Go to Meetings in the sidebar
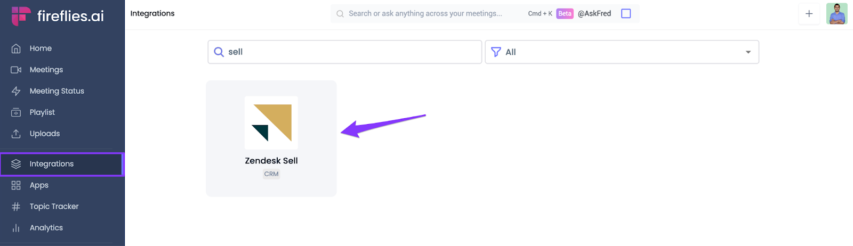853x246 pixels. click(x=46, y=70)
